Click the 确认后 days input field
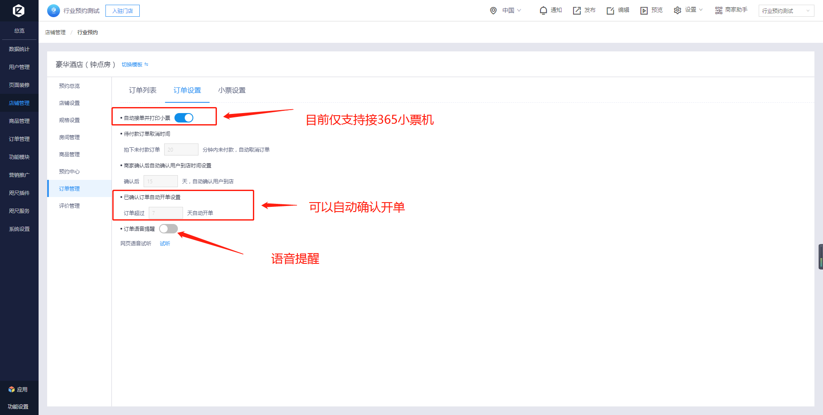The image size is (823, 415). [x=161, y=181]
